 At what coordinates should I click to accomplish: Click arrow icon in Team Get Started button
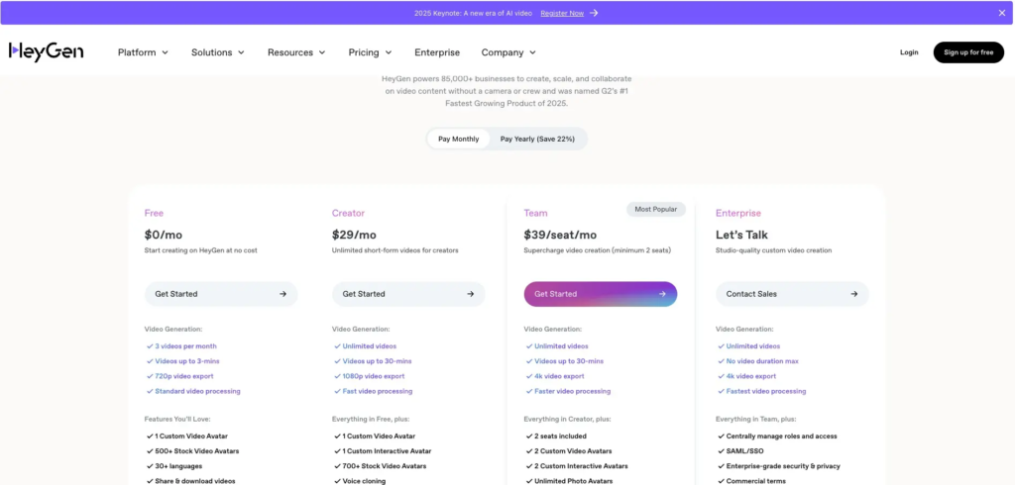(661, 294)
